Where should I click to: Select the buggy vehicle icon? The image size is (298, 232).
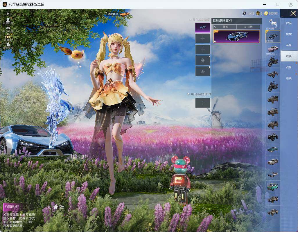(x=273, y=74)
